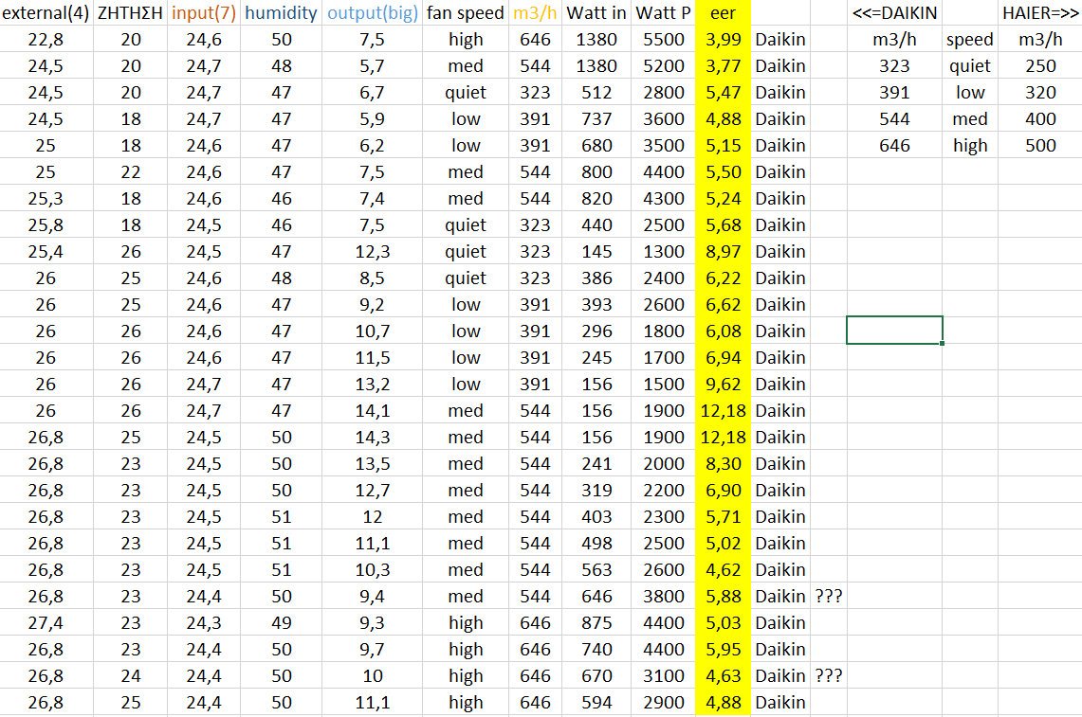Select the eer value 6,94
This screenshot has height=717, width=1082.
(x=724, y=358)
